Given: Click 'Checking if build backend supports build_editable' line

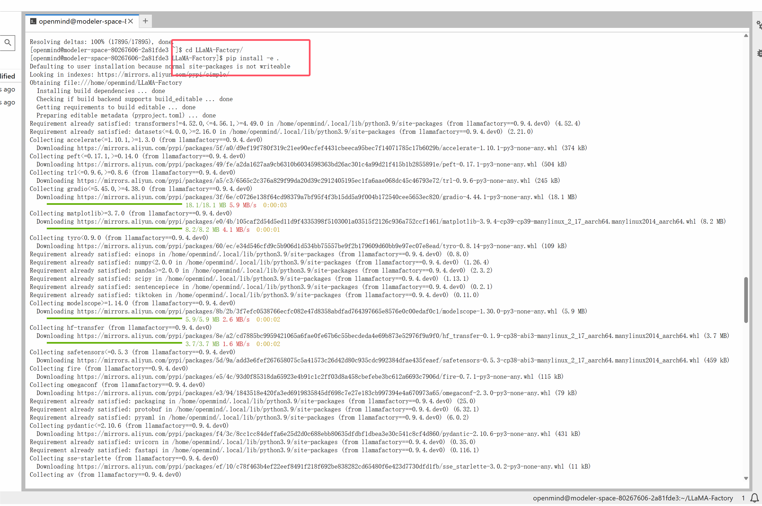Looking at the screenshot, I should click(135, 99).
